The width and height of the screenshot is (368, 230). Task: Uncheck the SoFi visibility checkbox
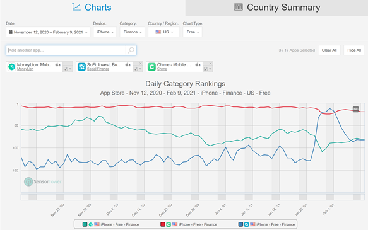tap(136, 69)
